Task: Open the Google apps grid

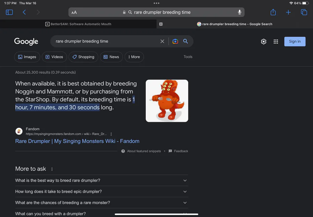Action: (276, 41)
